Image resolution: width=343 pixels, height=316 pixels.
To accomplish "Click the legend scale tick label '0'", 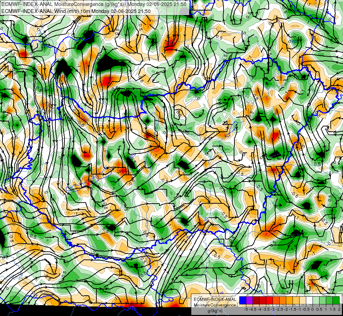I will pos(313,309).
